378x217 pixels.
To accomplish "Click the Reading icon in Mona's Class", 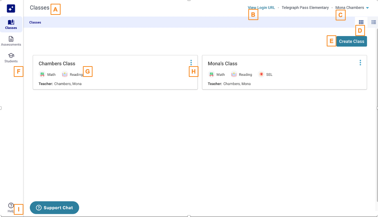I will click(234, 74).
